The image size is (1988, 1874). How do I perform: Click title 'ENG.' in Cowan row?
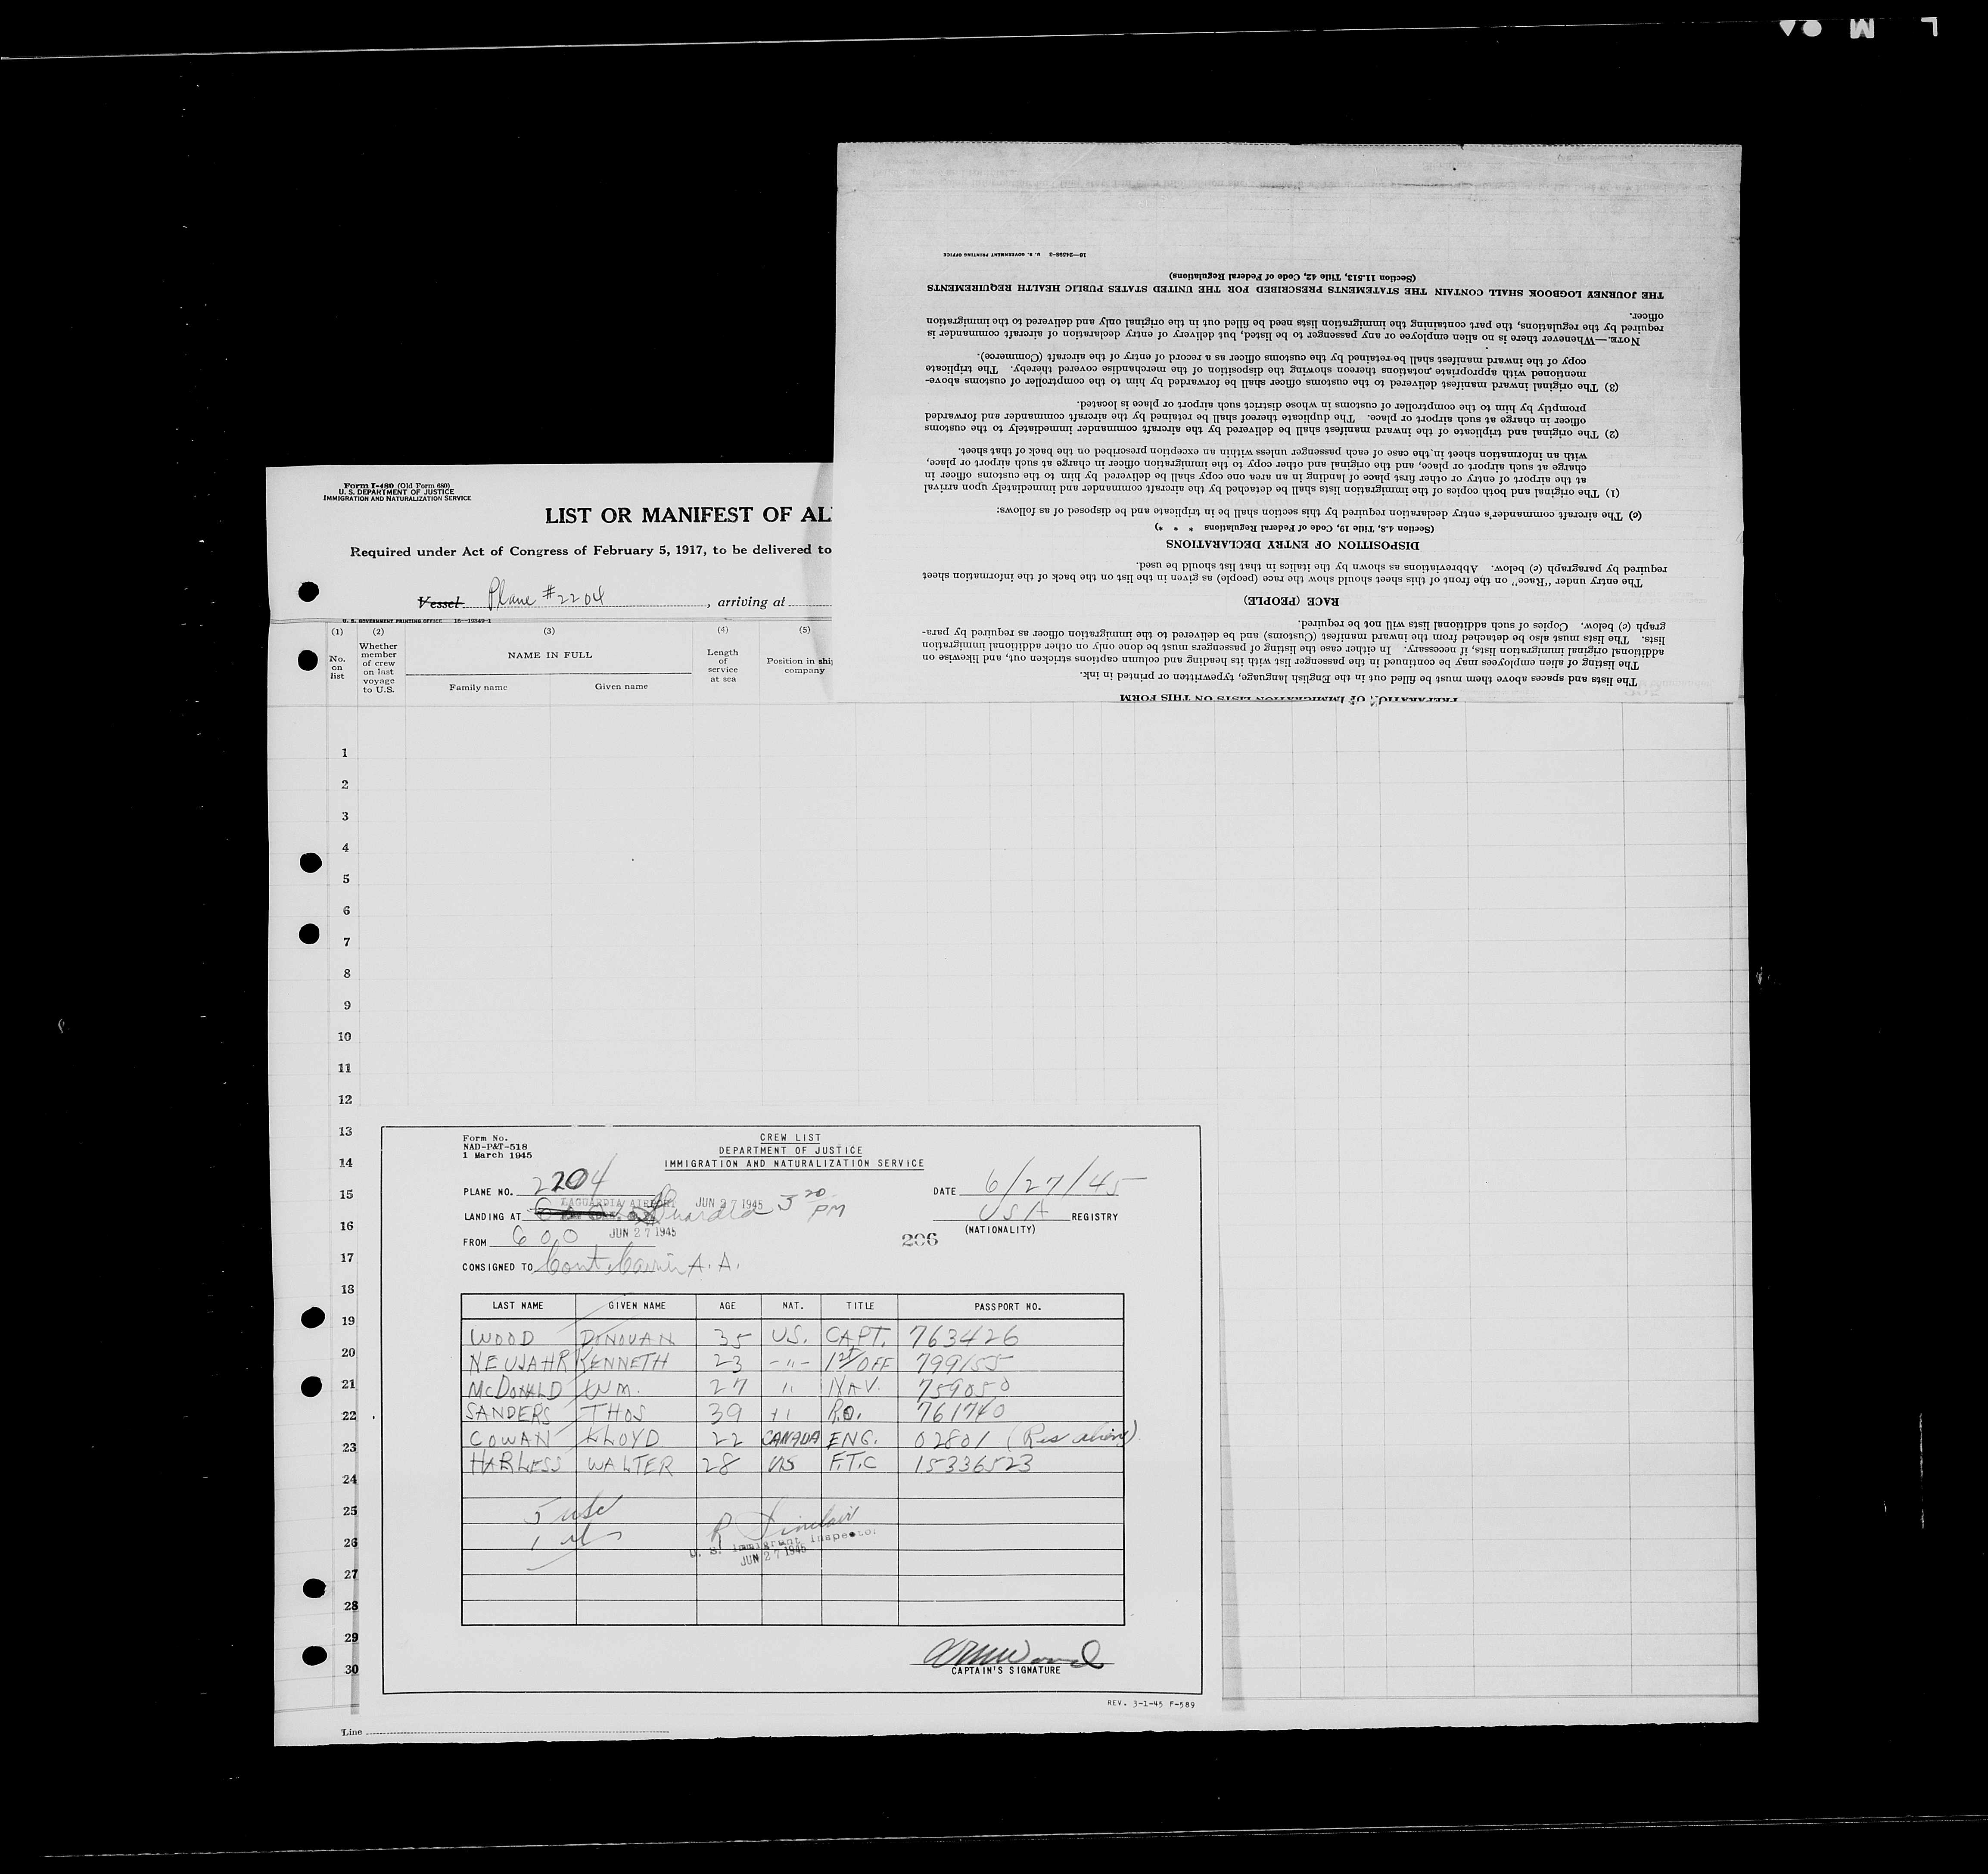point(853,1439)
